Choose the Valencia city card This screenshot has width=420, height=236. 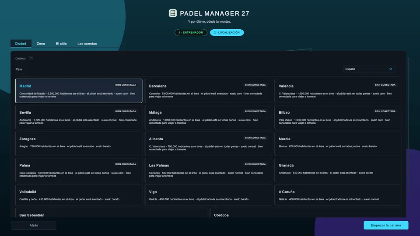pos(338,91)
